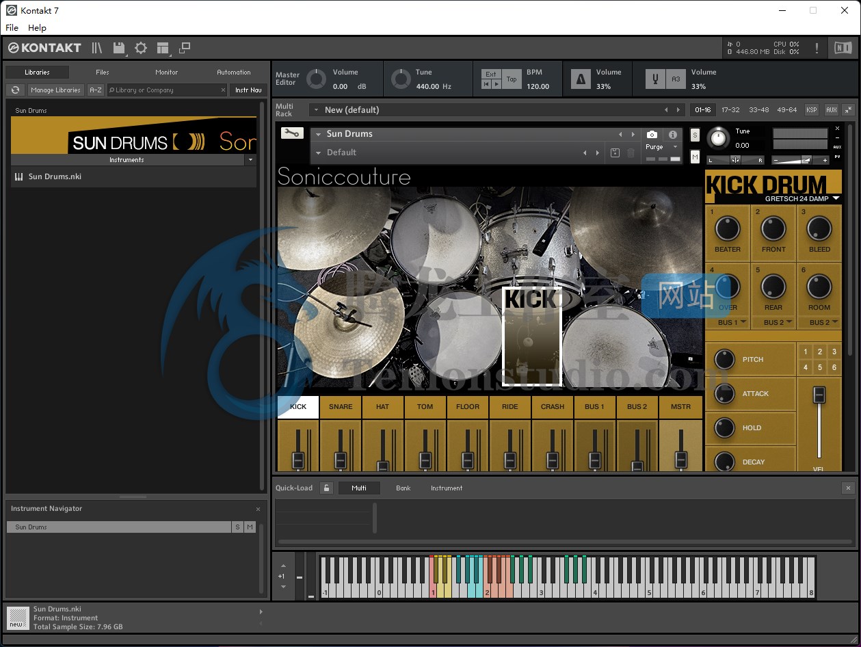861x647 pixels.
Task: Clear the library search field
Action: point(223,90)
